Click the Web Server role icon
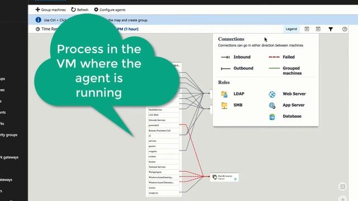Screen dimensions: 358x201 point(272,94)
